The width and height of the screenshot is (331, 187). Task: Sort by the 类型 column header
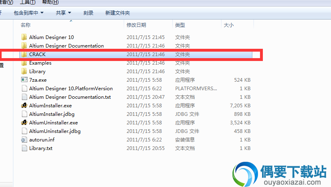point(180,25)
